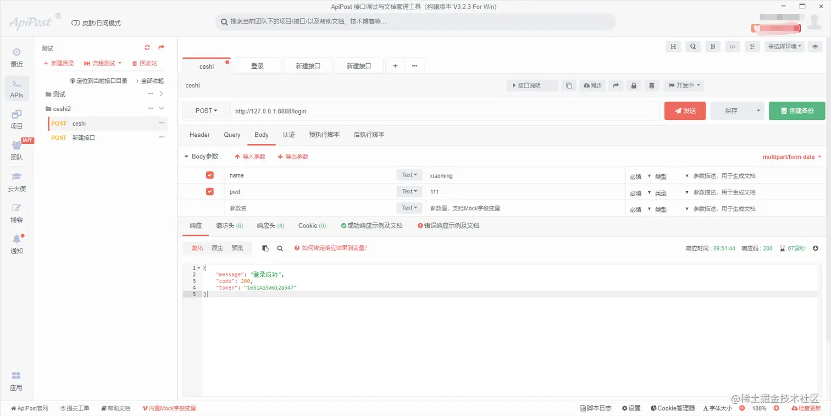Viewport: 831px width, 416px height.
Task: Open the 回收站 recycle bin
Action: point(145,64)
